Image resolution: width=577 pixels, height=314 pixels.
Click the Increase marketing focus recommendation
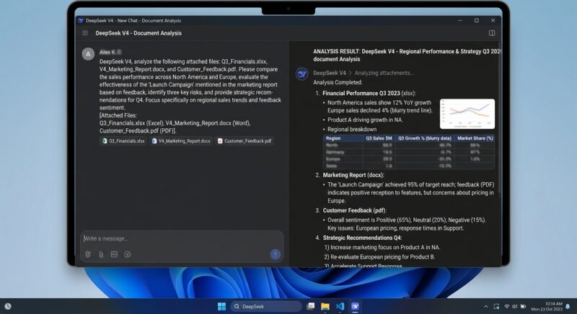(x=382, y=248)
